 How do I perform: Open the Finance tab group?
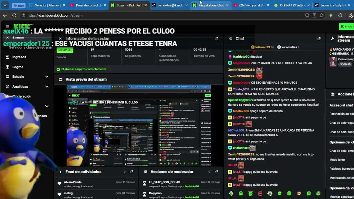click(19, 5)
